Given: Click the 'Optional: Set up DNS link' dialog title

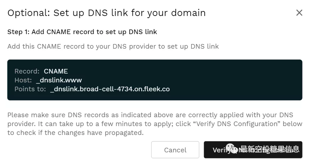Looking at the screenshot, I should tap(107, 13).
